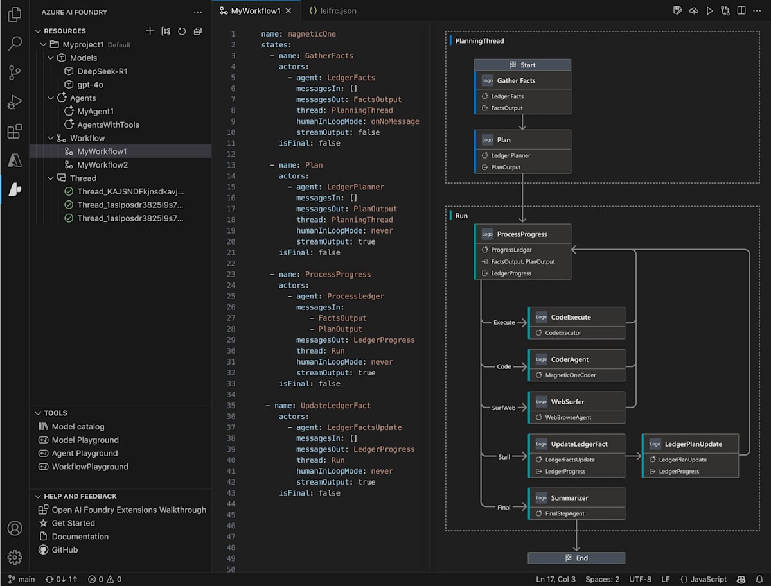Change language mode JavaScript
The height and width of the screenshot is (586, 771).
[x=704, y=579]
